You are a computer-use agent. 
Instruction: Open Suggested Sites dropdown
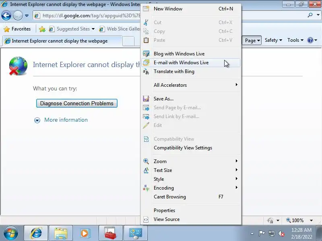pyautogui.click(x=93, y=29)
